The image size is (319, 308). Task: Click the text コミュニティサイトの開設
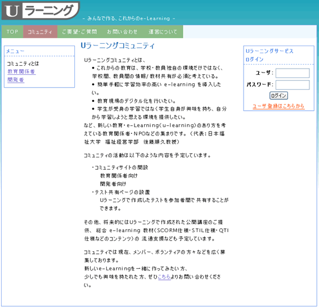122,167
